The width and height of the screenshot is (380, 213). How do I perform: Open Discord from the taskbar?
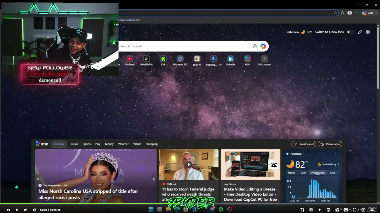pos(212,209)
